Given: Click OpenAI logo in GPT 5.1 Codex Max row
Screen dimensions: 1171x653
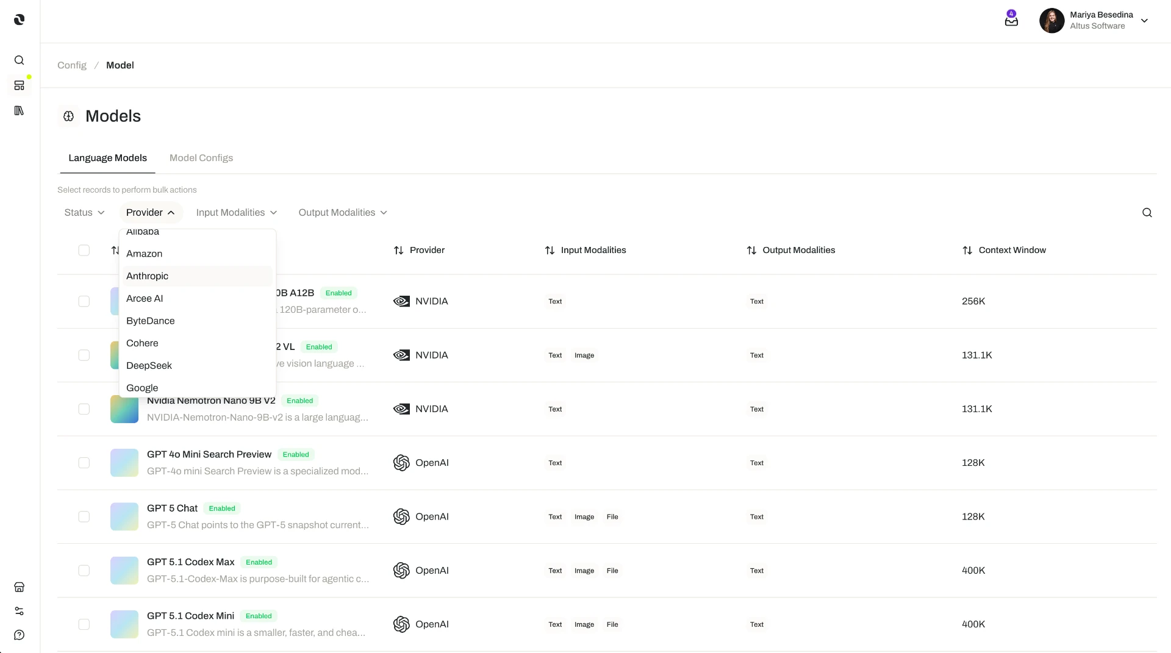Looking at the screenshot, I should (401, 571).
